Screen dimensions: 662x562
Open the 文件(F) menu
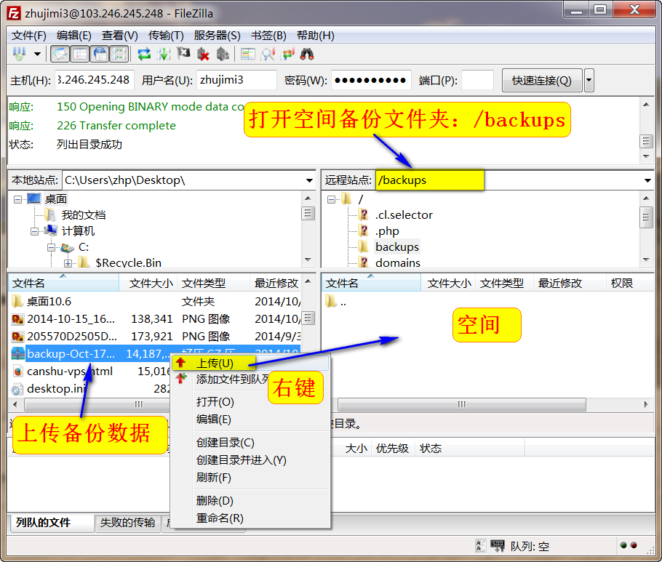[28, 36]
